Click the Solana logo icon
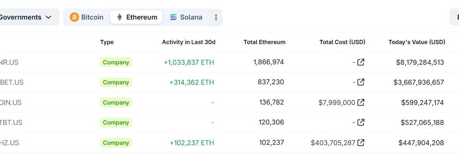The height and width of the screenshot is (154, 459). [173, 17]
